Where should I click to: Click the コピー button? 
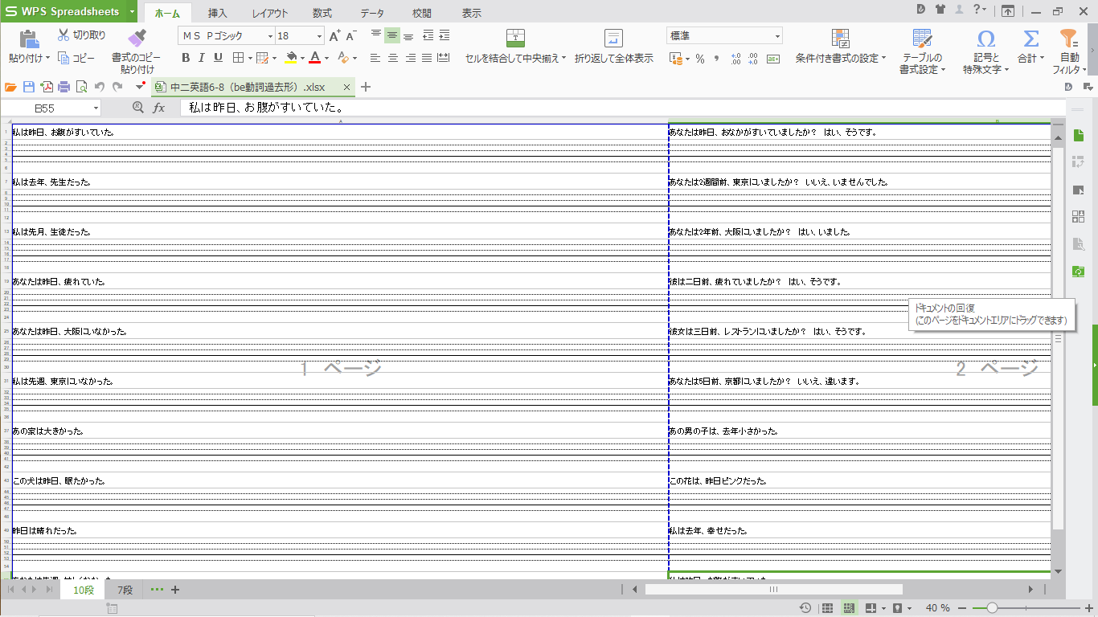coord(76,58)
